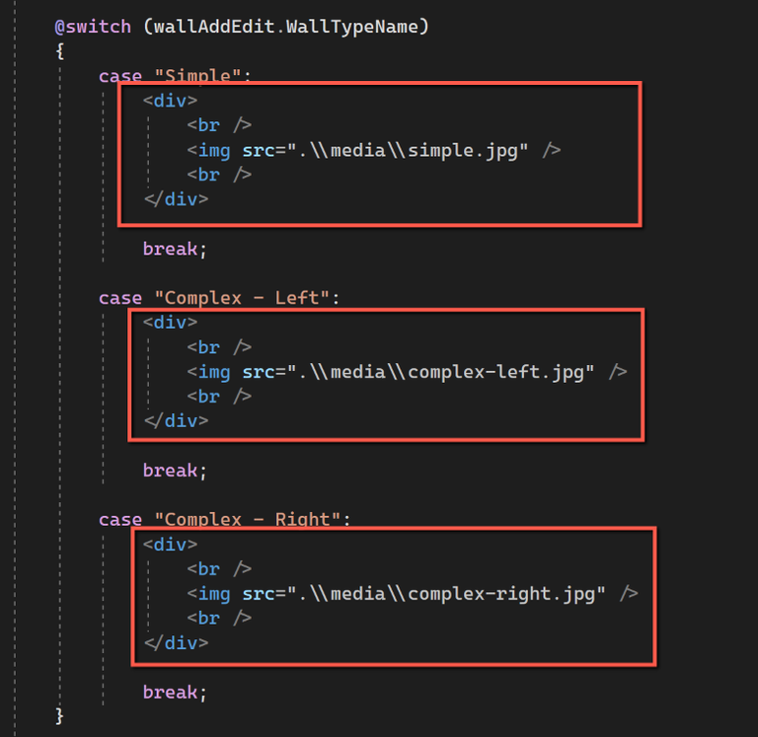
Task: Click the closing brace of the switch
Action: point(59,716)
